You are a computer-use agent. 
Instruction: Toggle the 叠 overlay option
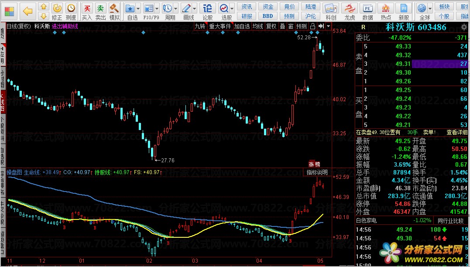[x=283, y=26]
